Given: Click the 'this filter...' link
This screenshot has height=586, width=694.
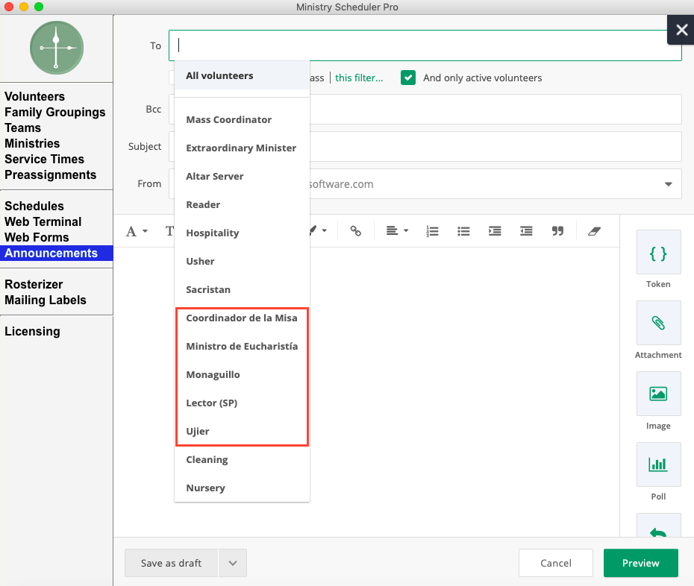Looking at the screenshot, I should click(359, 78).
